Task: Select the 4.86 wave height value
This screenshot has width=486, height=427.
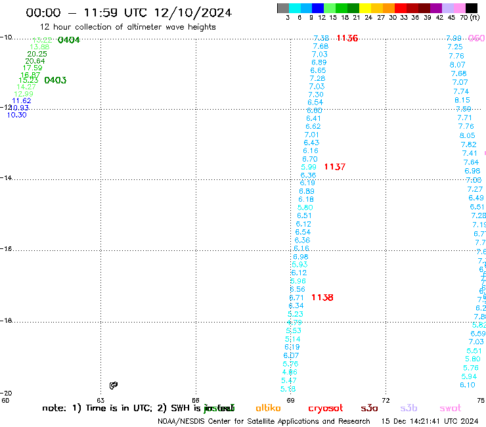Action: point(290,372)
